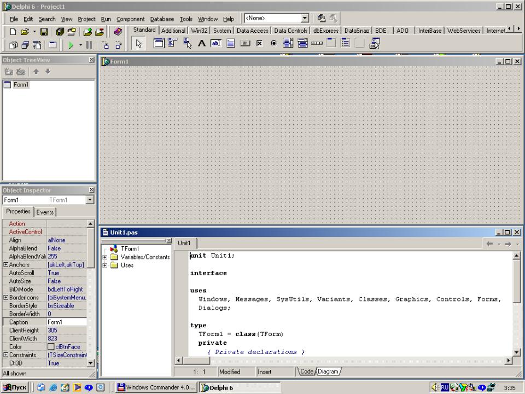The width and height of the screenshot is (525, 394).
Task: Open the Component menu
Action: coord(131,19)
